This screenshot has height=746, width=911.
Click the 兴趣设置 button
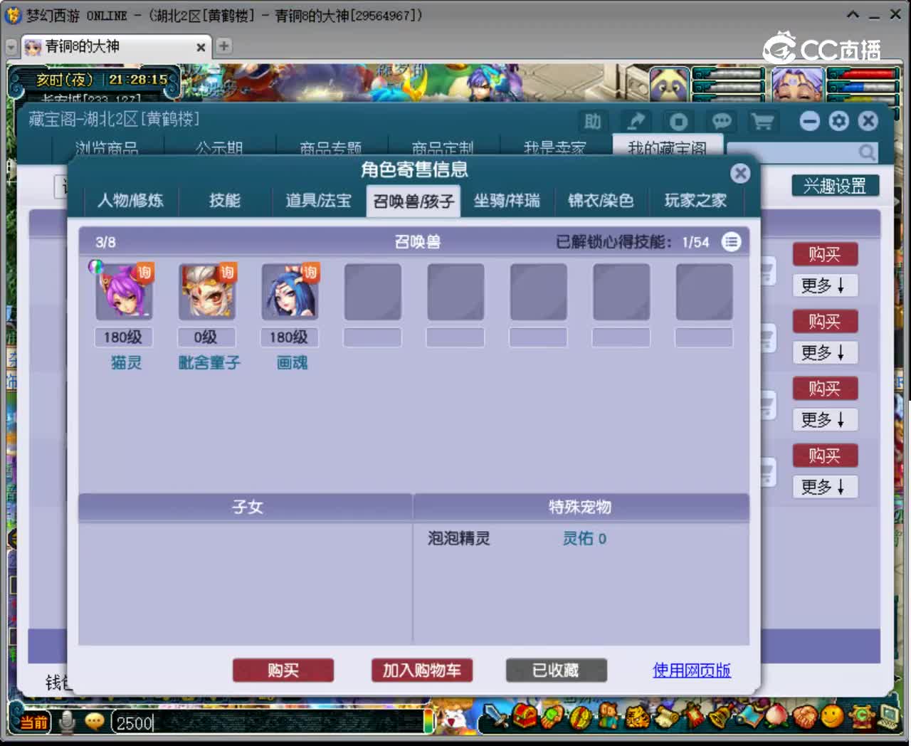[x=836, y=186]
